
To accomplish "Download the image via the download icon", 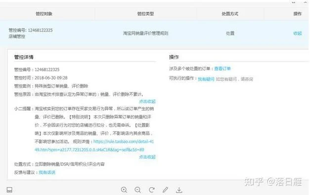I will click(x=179, y=190).
